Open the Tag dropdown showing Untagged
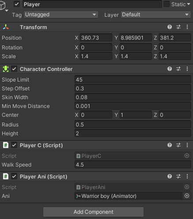Screen dimensions: 193x219 tap(61, 15)
